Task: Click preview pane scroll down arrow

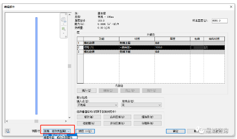Action: [69, 118]
